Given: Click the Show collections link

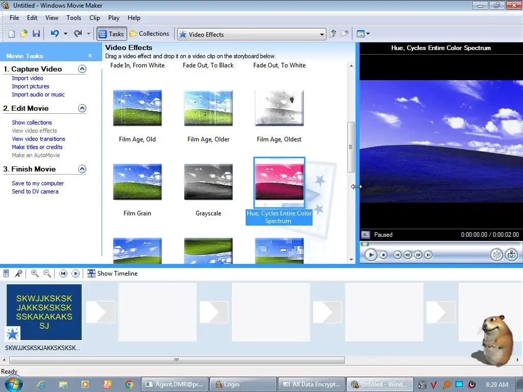Looking at the screenshot, I should tap(32, 122).
